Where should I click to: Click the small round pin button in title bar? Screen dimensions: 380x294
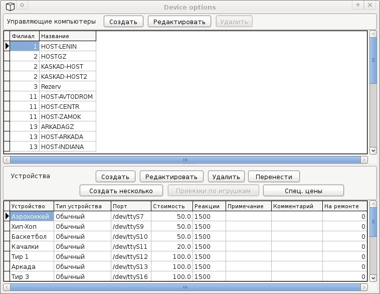click(22, 6)
